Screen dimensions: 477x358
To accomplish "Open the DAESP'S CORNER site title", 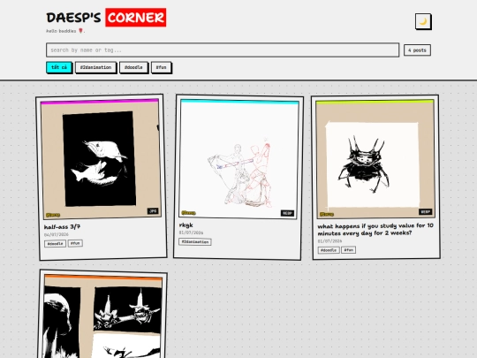I will pos(106,18).
